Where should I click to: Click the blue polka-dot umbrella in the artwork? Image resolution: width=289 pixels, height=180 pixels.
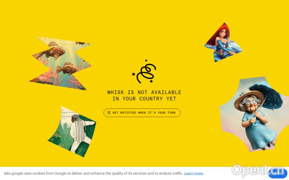pyautogui.click(x=266, y=94)
